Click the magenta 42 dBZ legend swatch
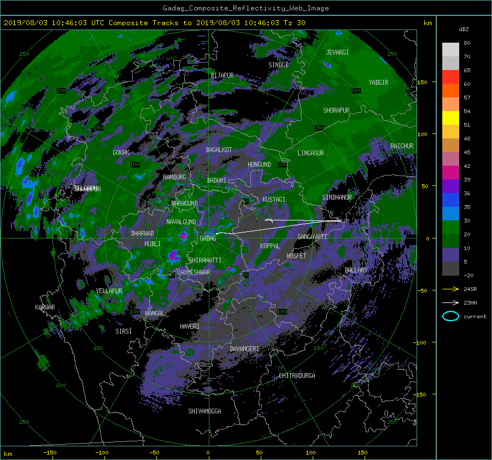This screenshot has width=492, height=460. click(x=450, y=172)
